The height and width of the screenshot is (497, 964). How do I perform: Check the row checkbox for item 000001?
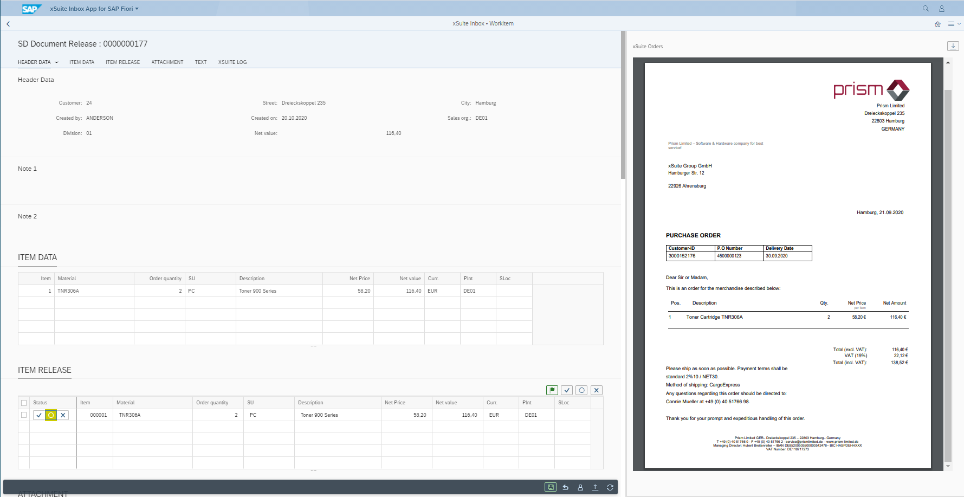click(x=24, y=415)
